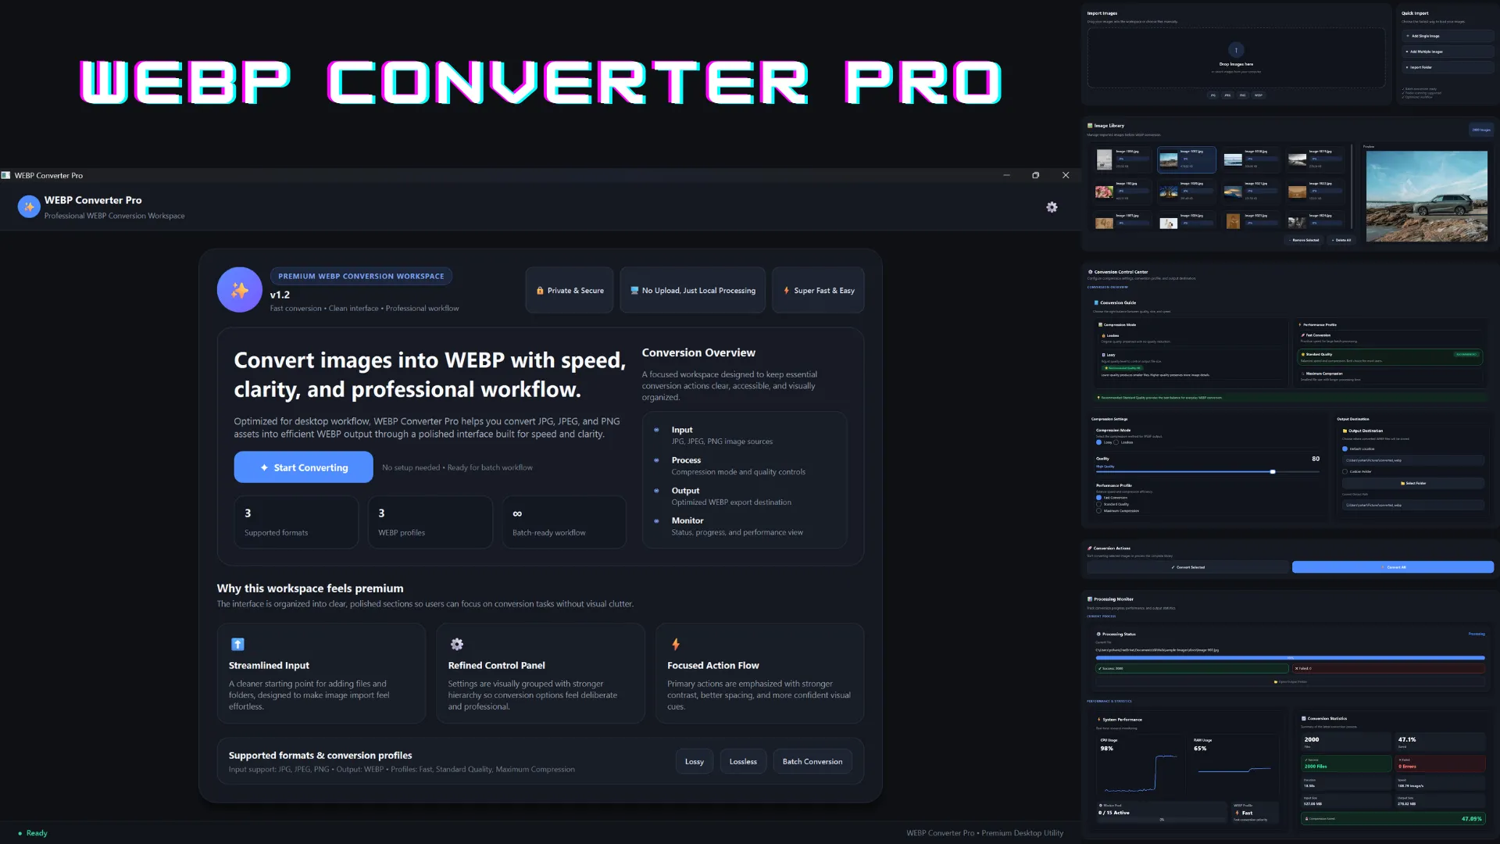The image size is (1500, 844).
Task: Click the car preview image in Image Library
Action: click(1427, 196)
